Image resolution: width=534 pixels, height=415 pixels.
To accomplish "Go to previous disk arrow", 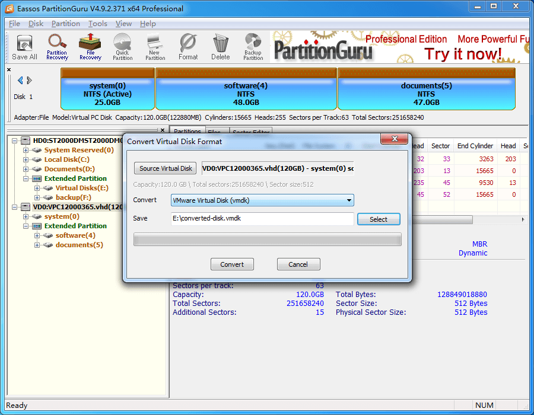I will point(20,80).
